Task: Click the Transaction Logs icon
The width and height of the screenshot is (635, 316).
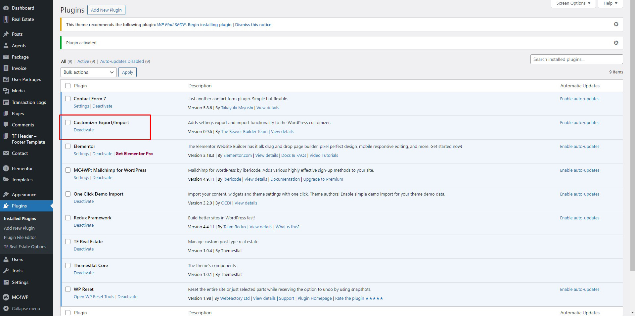Action: coord(6,102)
